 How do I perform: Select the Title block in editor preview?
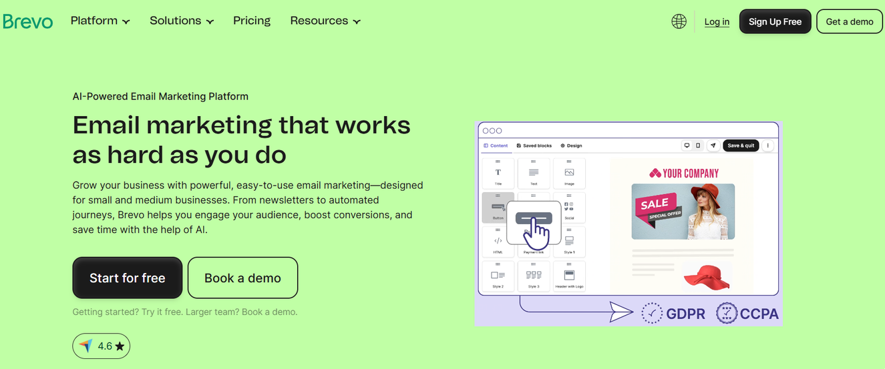[x=498, y=173]
